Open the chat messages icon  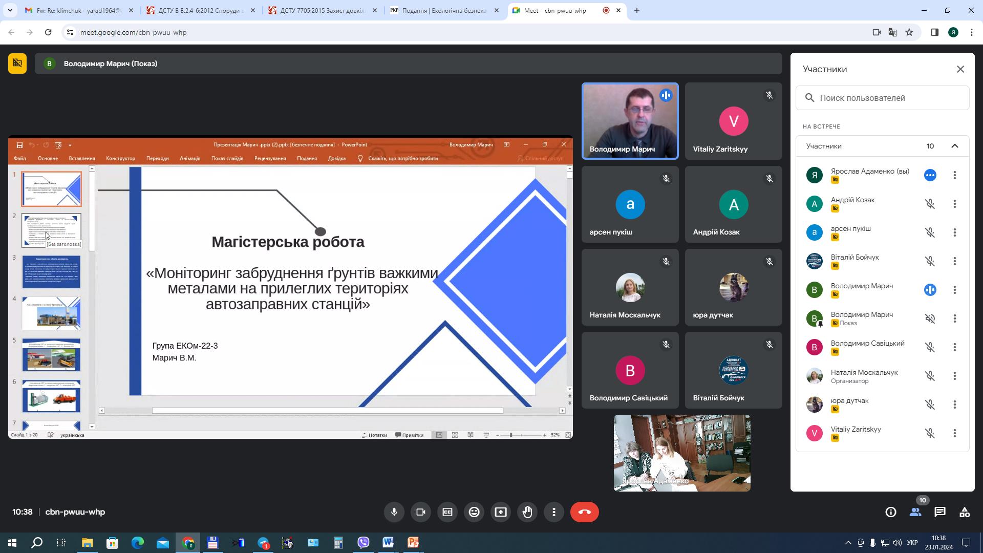939,512
